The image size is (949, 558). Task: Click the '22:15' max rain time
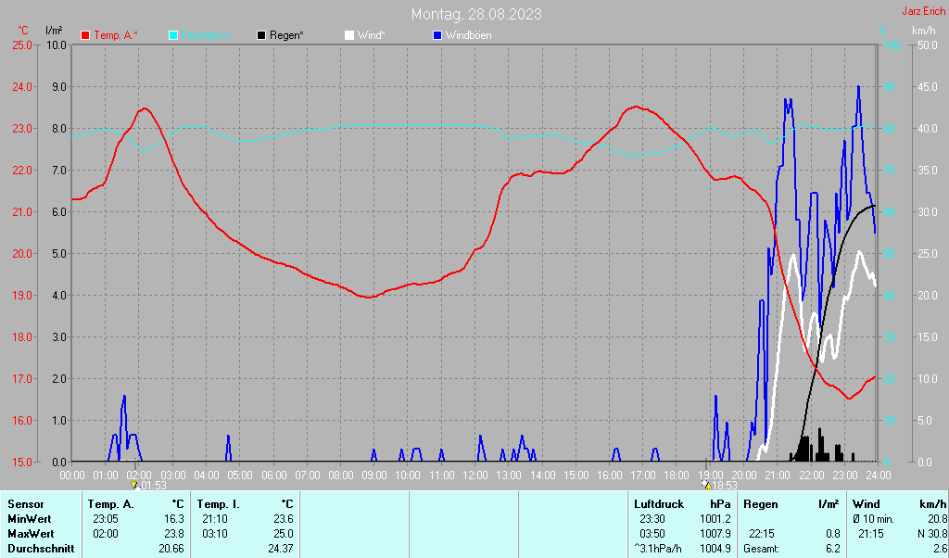762,535
